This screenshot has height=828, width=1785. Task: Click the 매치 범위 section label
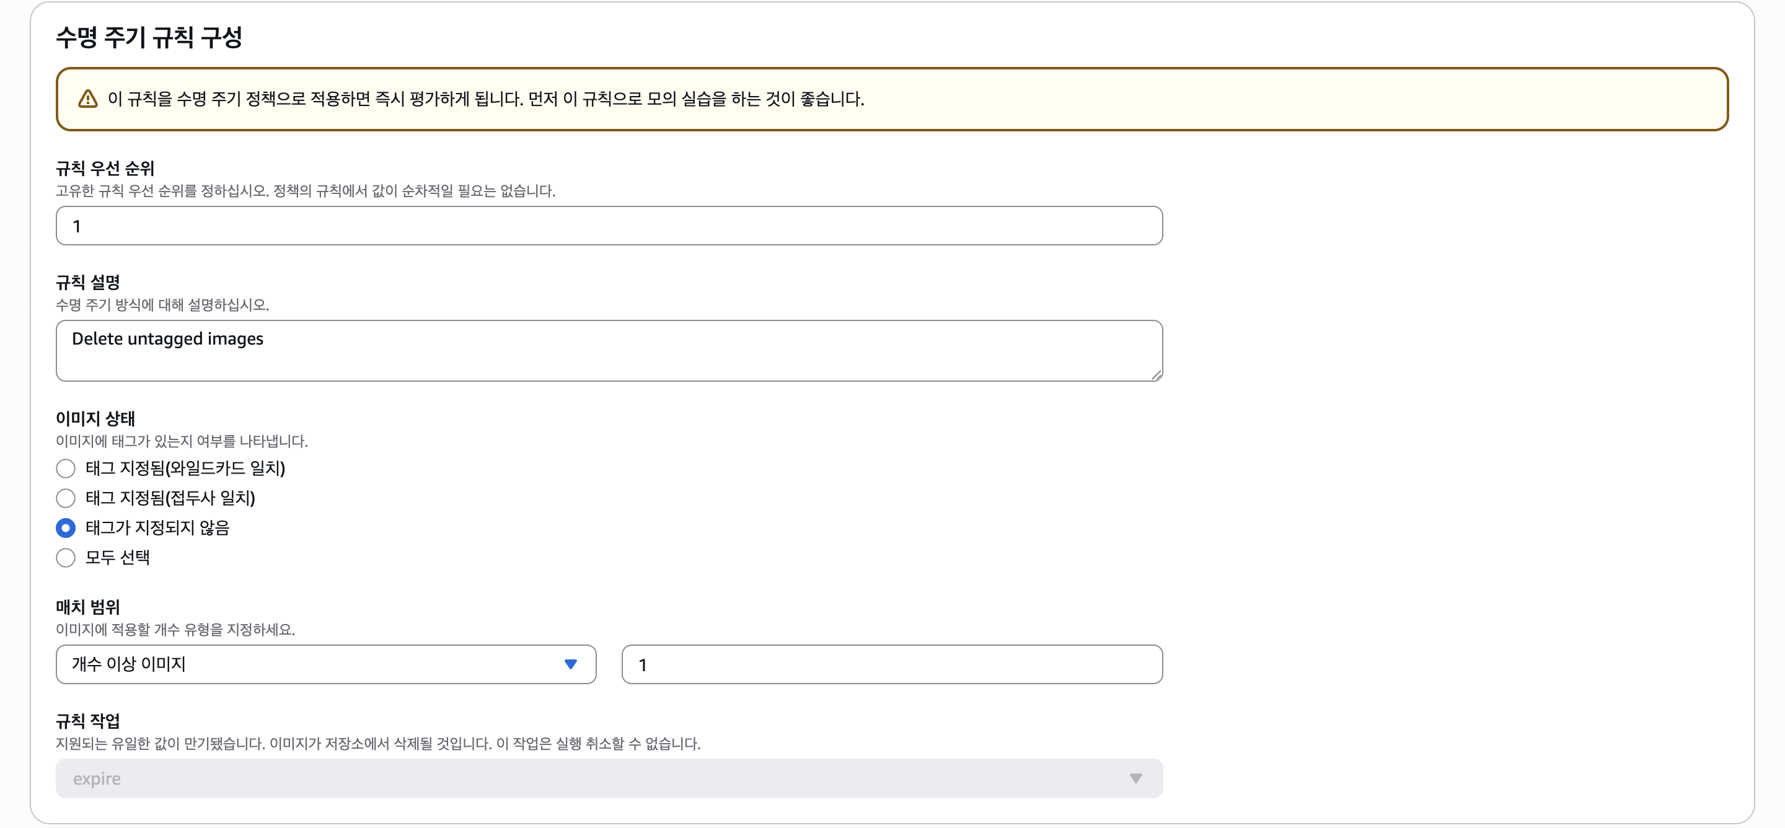[x=88, y=607]
